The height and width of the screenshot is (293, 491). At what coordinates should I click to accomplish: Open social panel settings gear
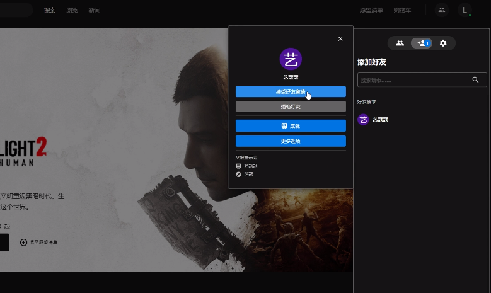443,43
